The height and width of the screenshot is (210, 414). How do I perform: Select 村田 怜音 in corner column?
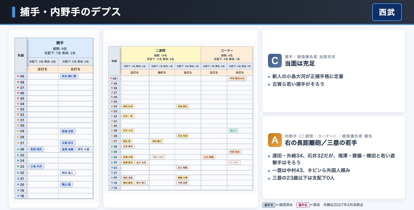pyautogui.click(x=235, y=152)
